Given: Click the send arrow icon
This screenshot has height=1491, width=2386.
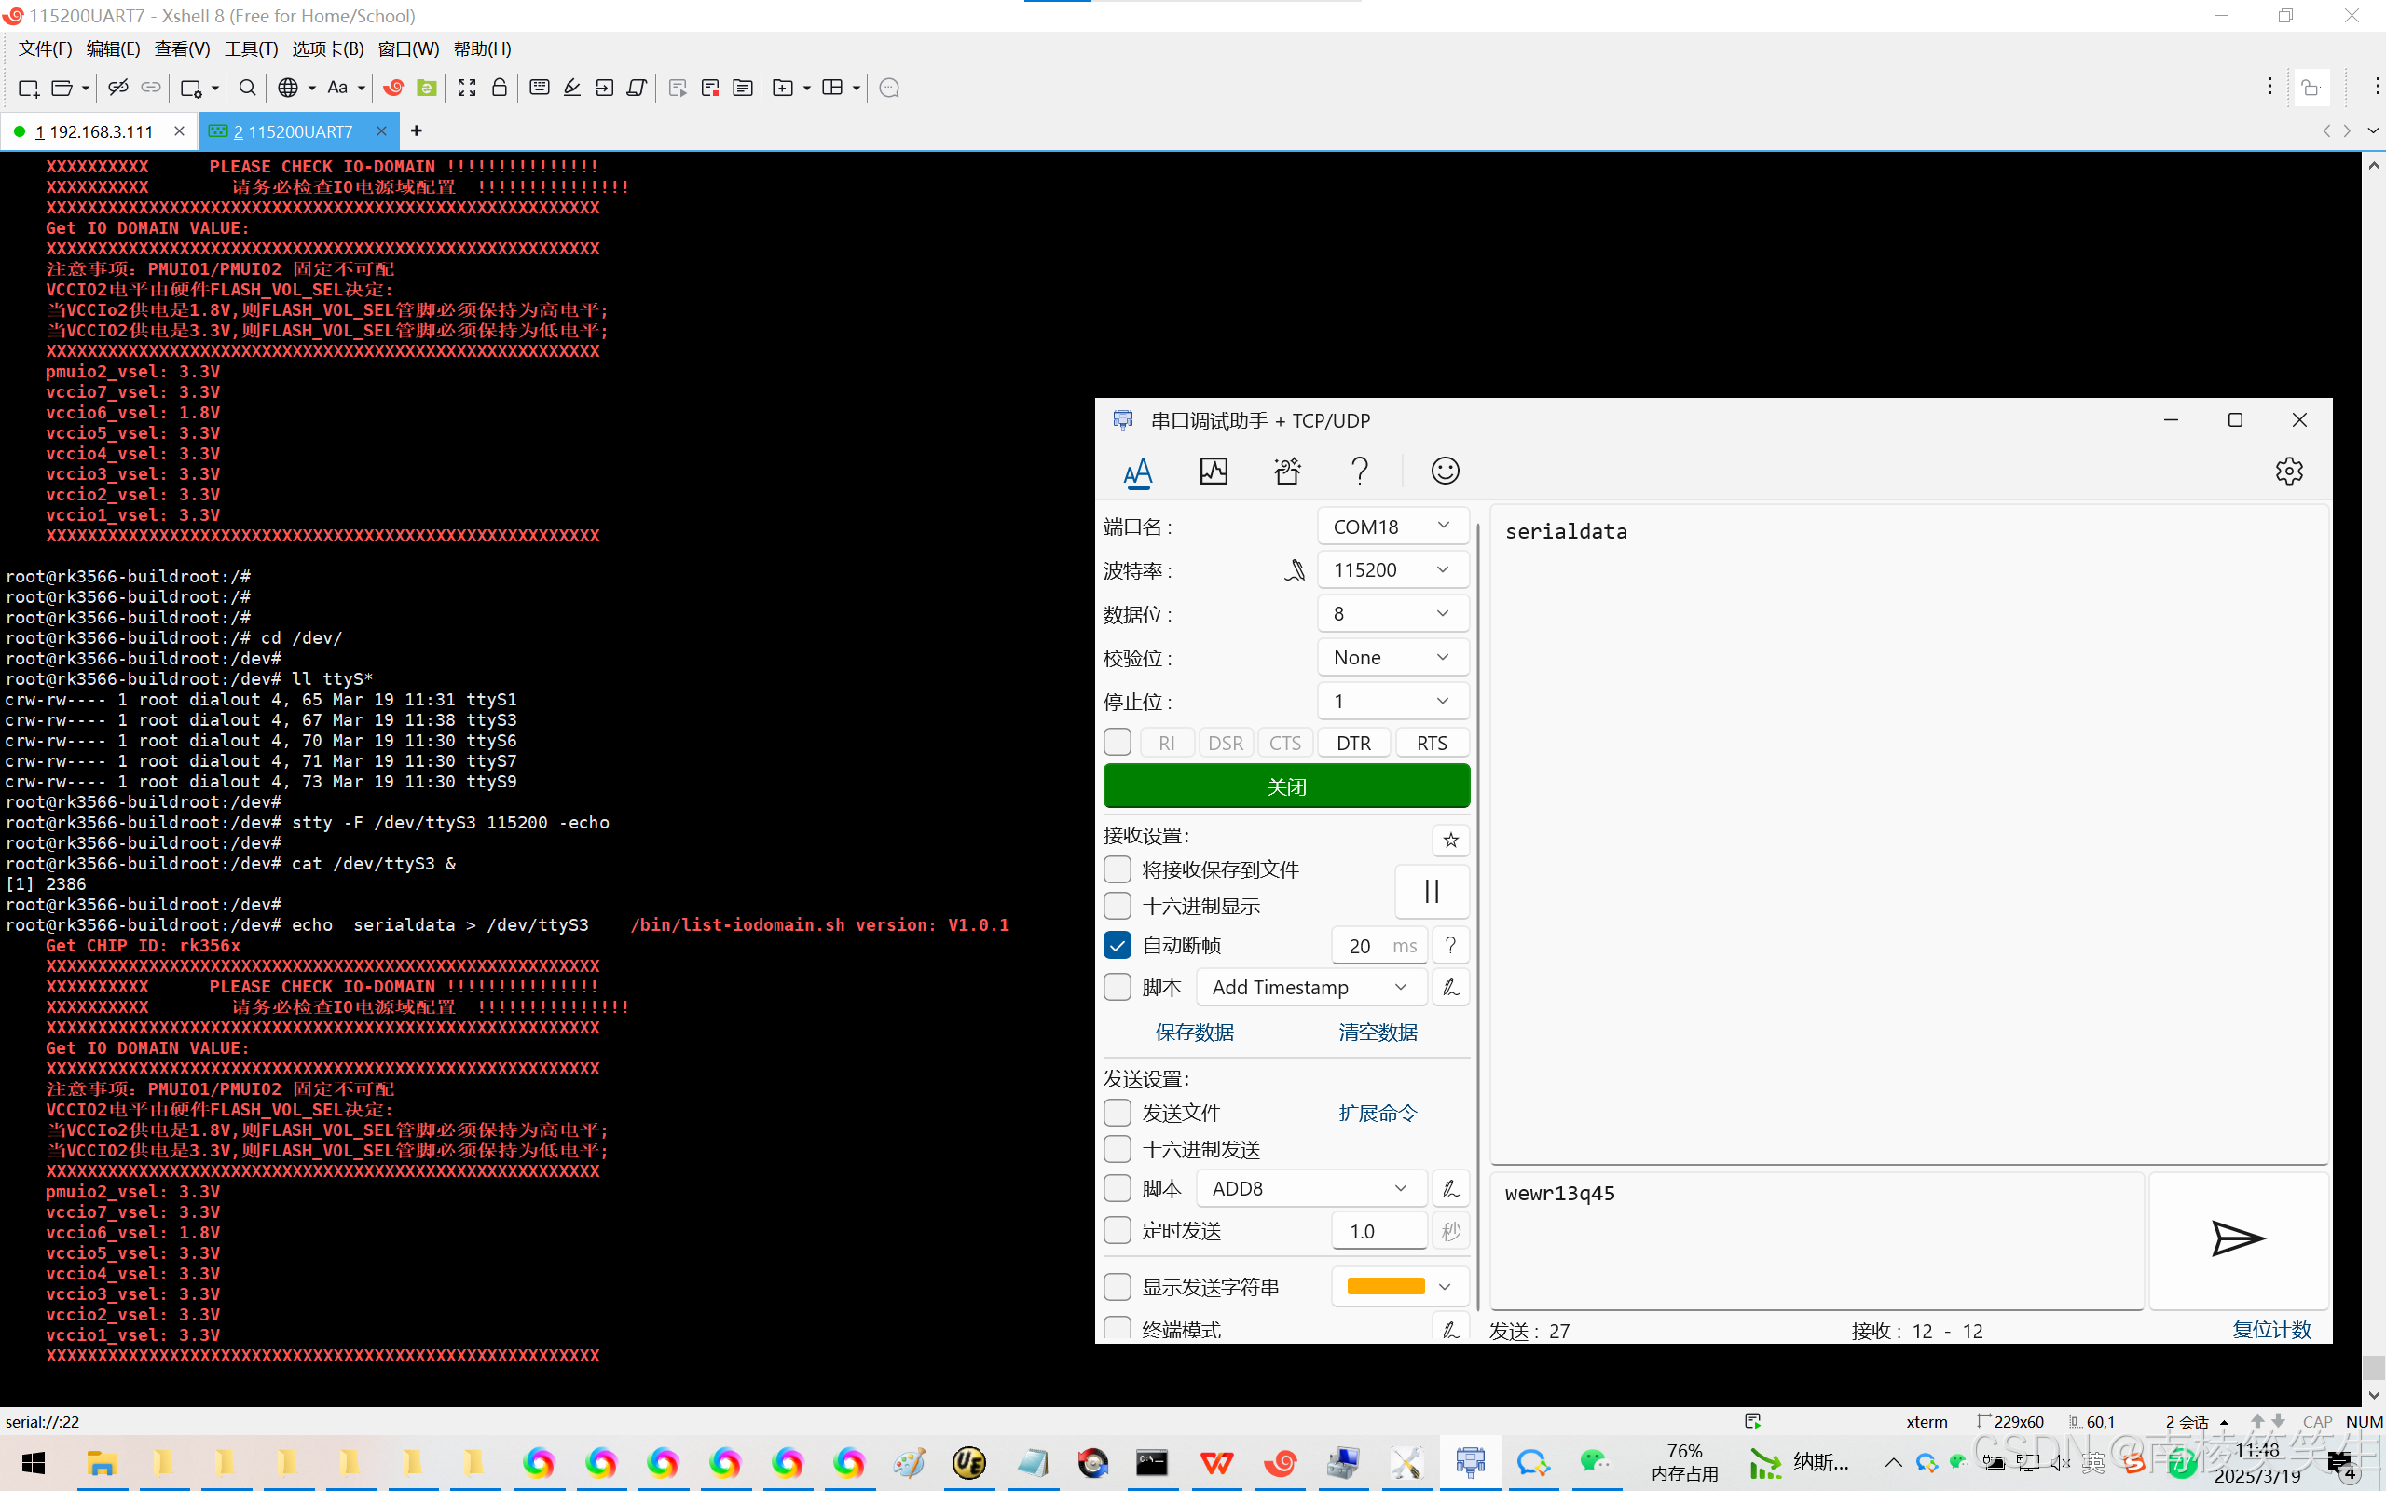Looking at the screenshot, I should [2237, 1238].
